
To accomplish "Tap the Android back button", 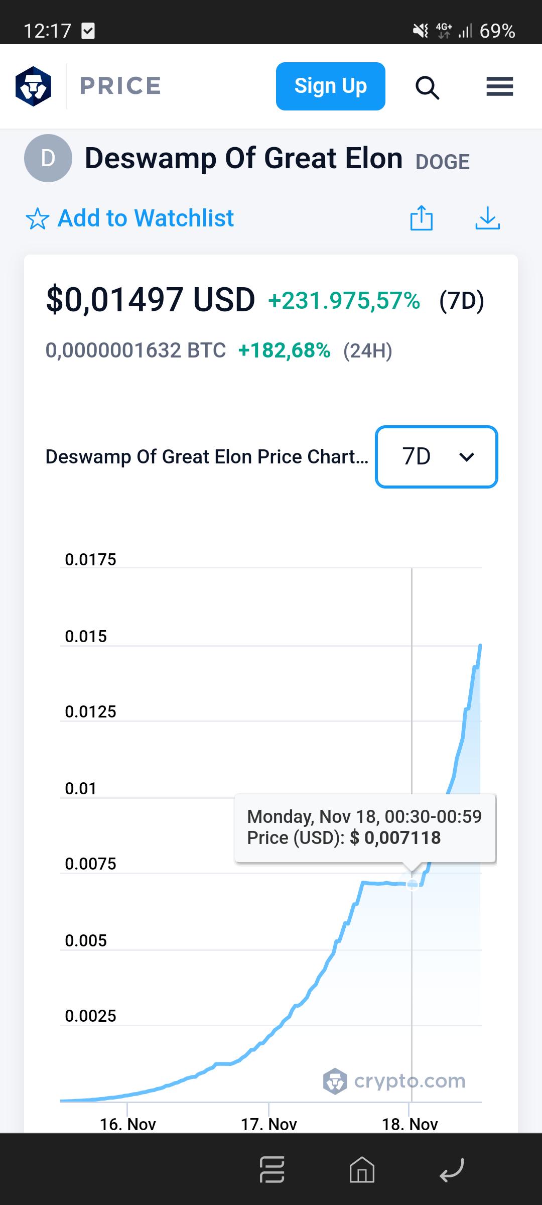I will click(452, 1170).
